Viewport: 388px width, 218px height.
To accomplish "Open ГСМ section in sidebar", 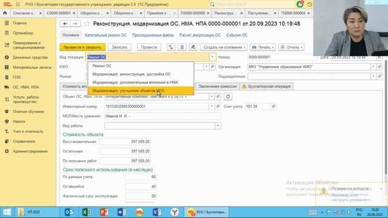I will (16, 77).
